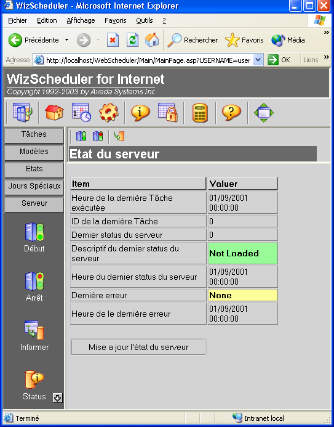Expand the address bar dropdown arrow

pyautogui.click(x=258, y=60)
